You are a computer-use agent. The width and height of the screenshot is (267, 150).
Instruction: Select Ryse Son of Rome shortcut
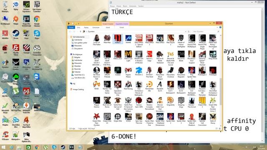point(107,102)
